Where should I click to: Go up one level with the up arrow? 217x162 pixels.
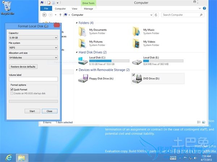(60, 15)
